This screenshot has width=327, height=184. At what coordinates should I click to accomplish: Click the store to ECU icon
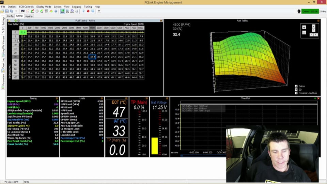click(67, 11)
